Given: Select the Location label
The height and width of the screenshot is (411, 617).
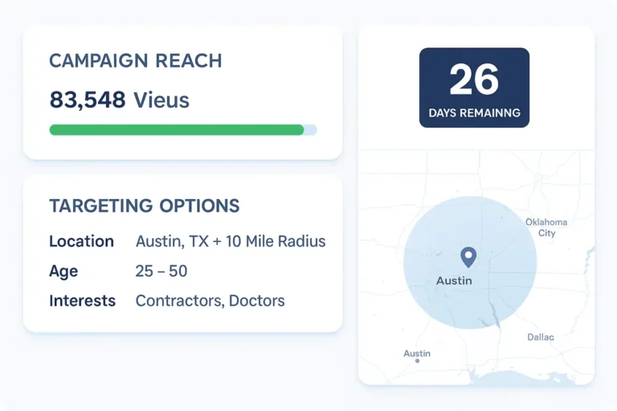Looking at the screenshot, I should coord(81,242).
